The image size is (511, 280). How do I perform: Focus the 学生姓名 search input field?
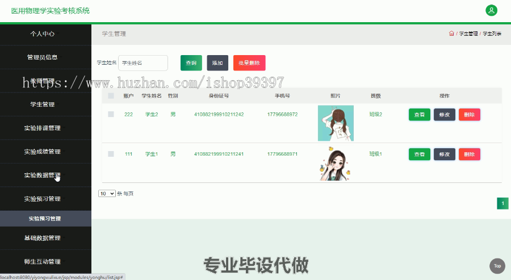pos(143,63)
